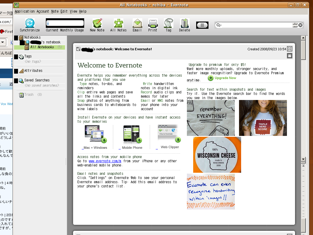Screen dimensions: 313x235
Task: Click the Web Clipper download link
Action: tap(170, 147)
